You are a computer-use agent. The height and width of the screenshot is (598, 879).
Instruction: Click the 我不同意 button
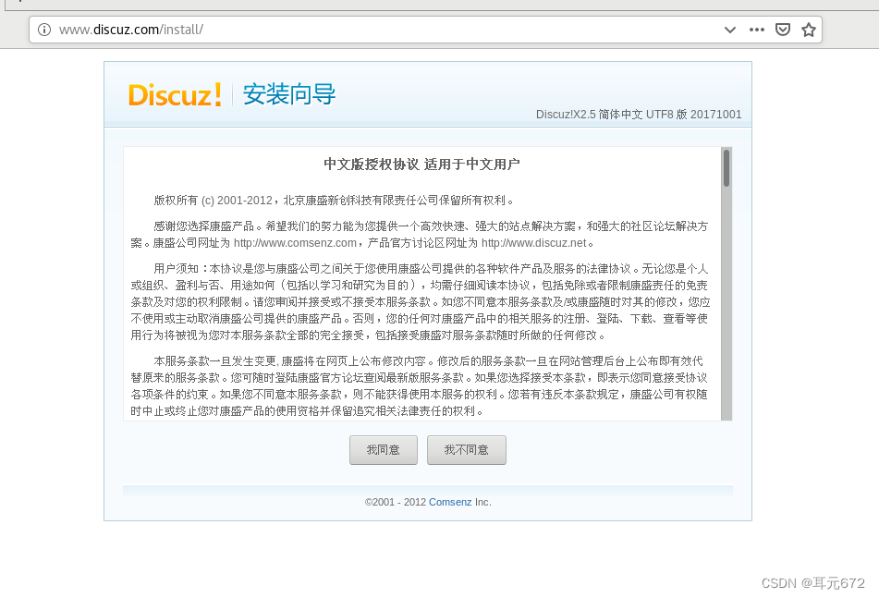click(467, 450)
